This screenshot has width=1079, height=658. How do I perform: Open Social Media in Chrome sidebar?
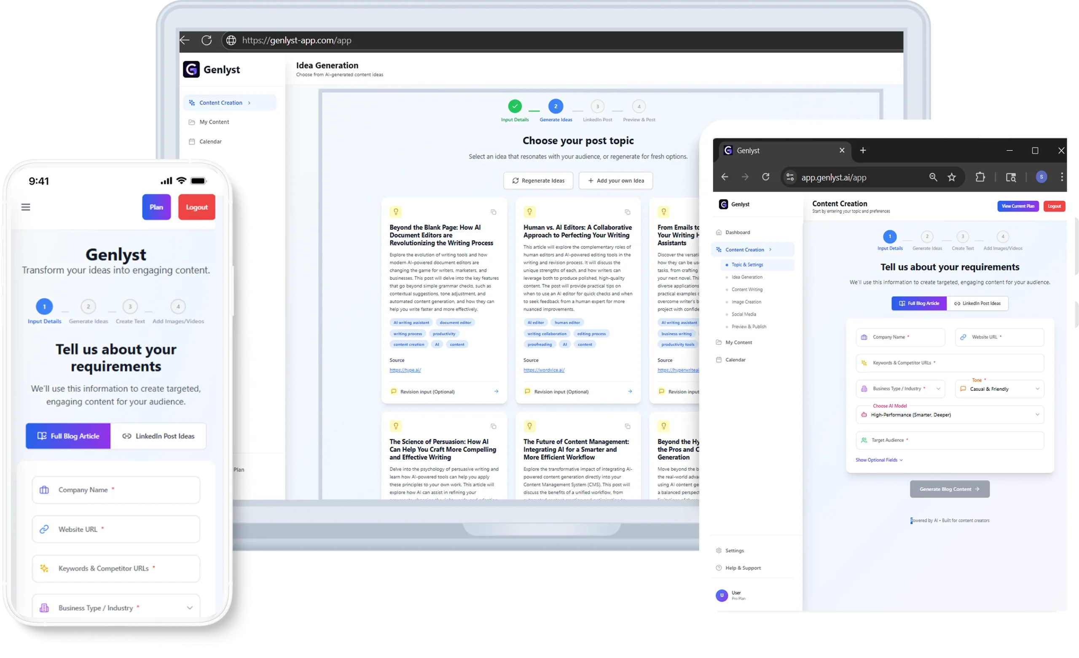[743, 314]
